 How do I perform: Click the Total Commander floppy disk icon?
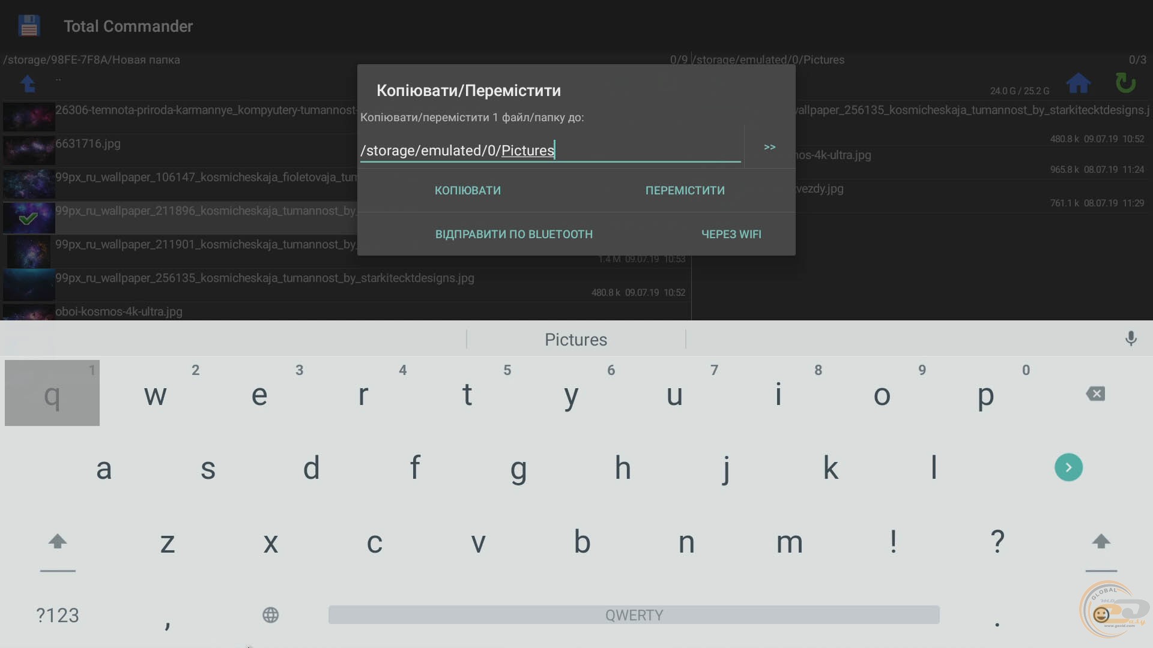(29, 26)
